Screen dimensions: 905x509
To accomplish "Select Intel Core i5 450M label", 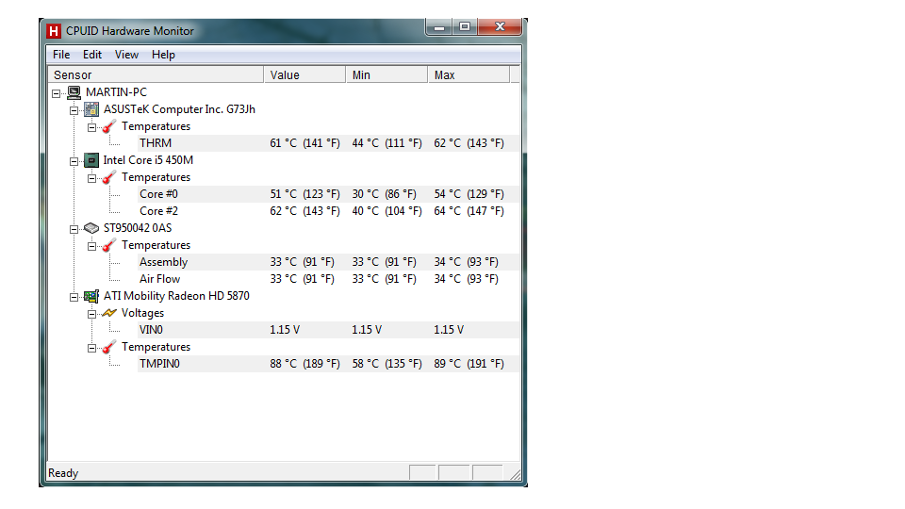I will coord(148,160).
